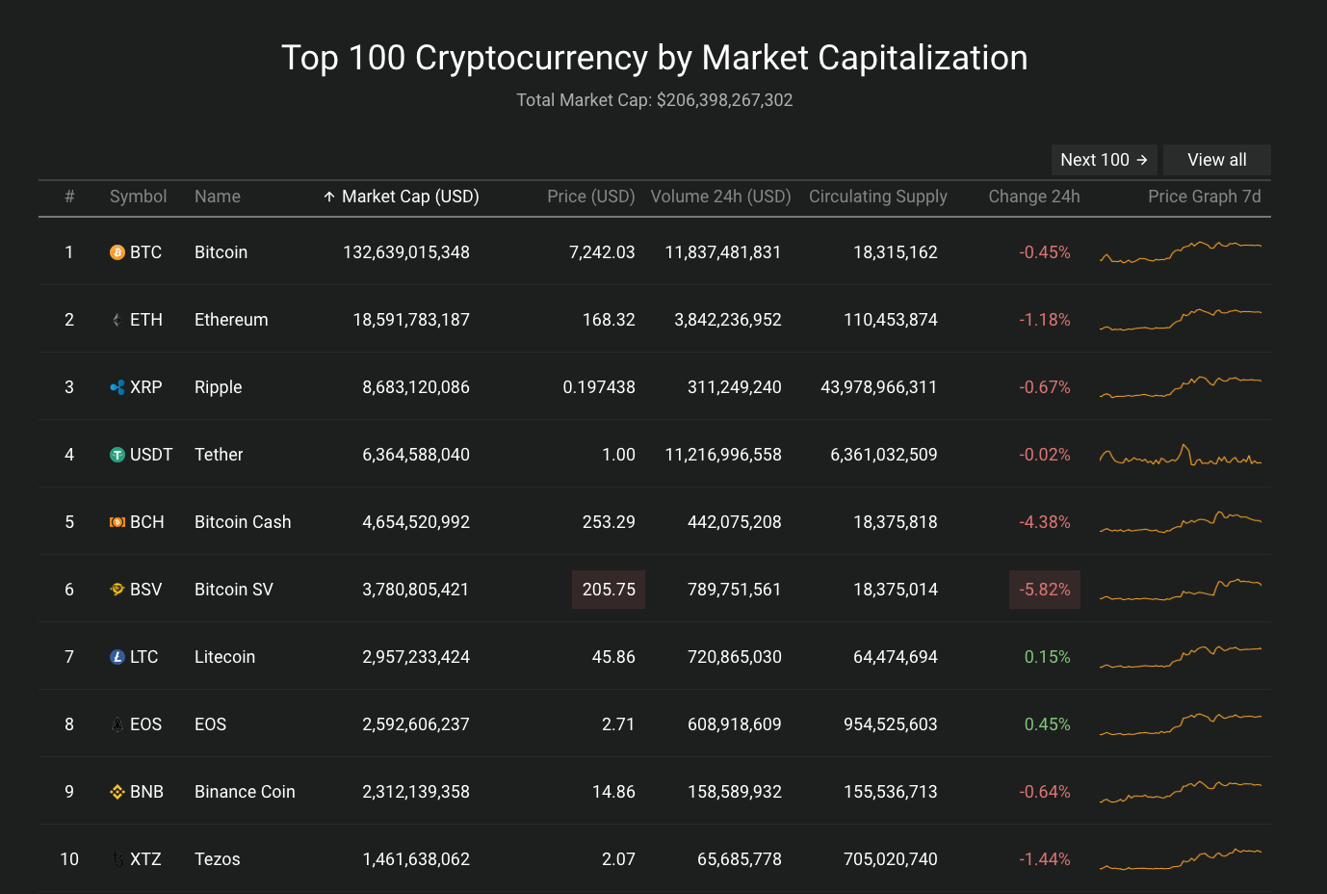Click the Litecoin LTC coin icon
Image resolution: width=1327 pixels, height=894 pixels.
pos(117,657)
